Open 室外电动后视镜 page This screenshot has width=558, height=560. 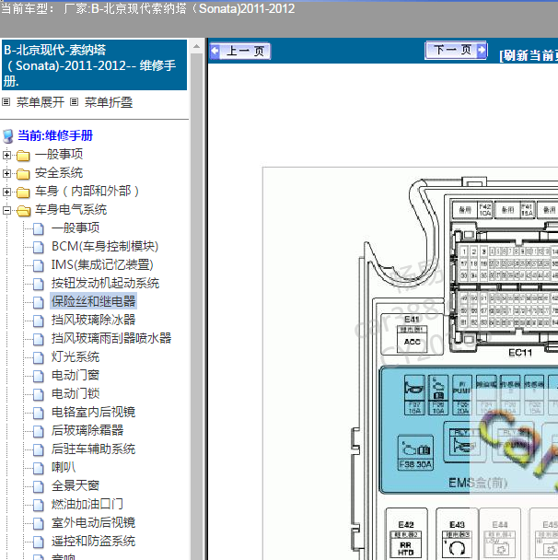tap(93, 523)
